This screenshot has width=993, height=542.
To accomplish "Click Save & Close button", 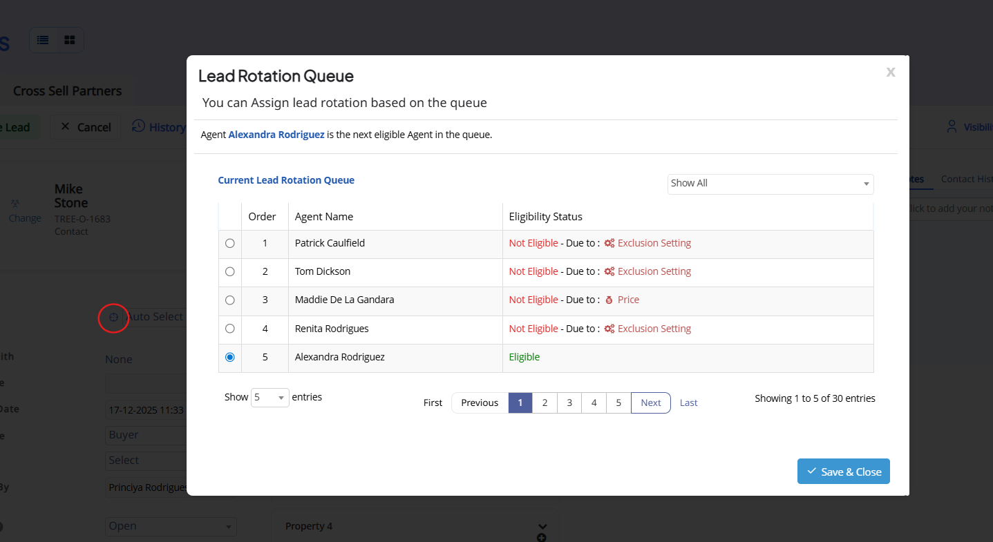I will pyautogui.click(x=843, y=472).
